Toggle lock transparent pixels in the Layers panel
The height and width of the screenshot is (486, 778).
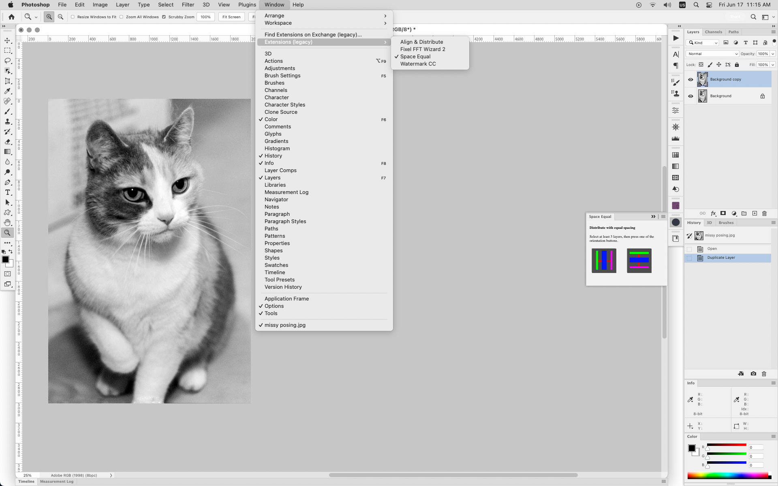click(701, 64)
